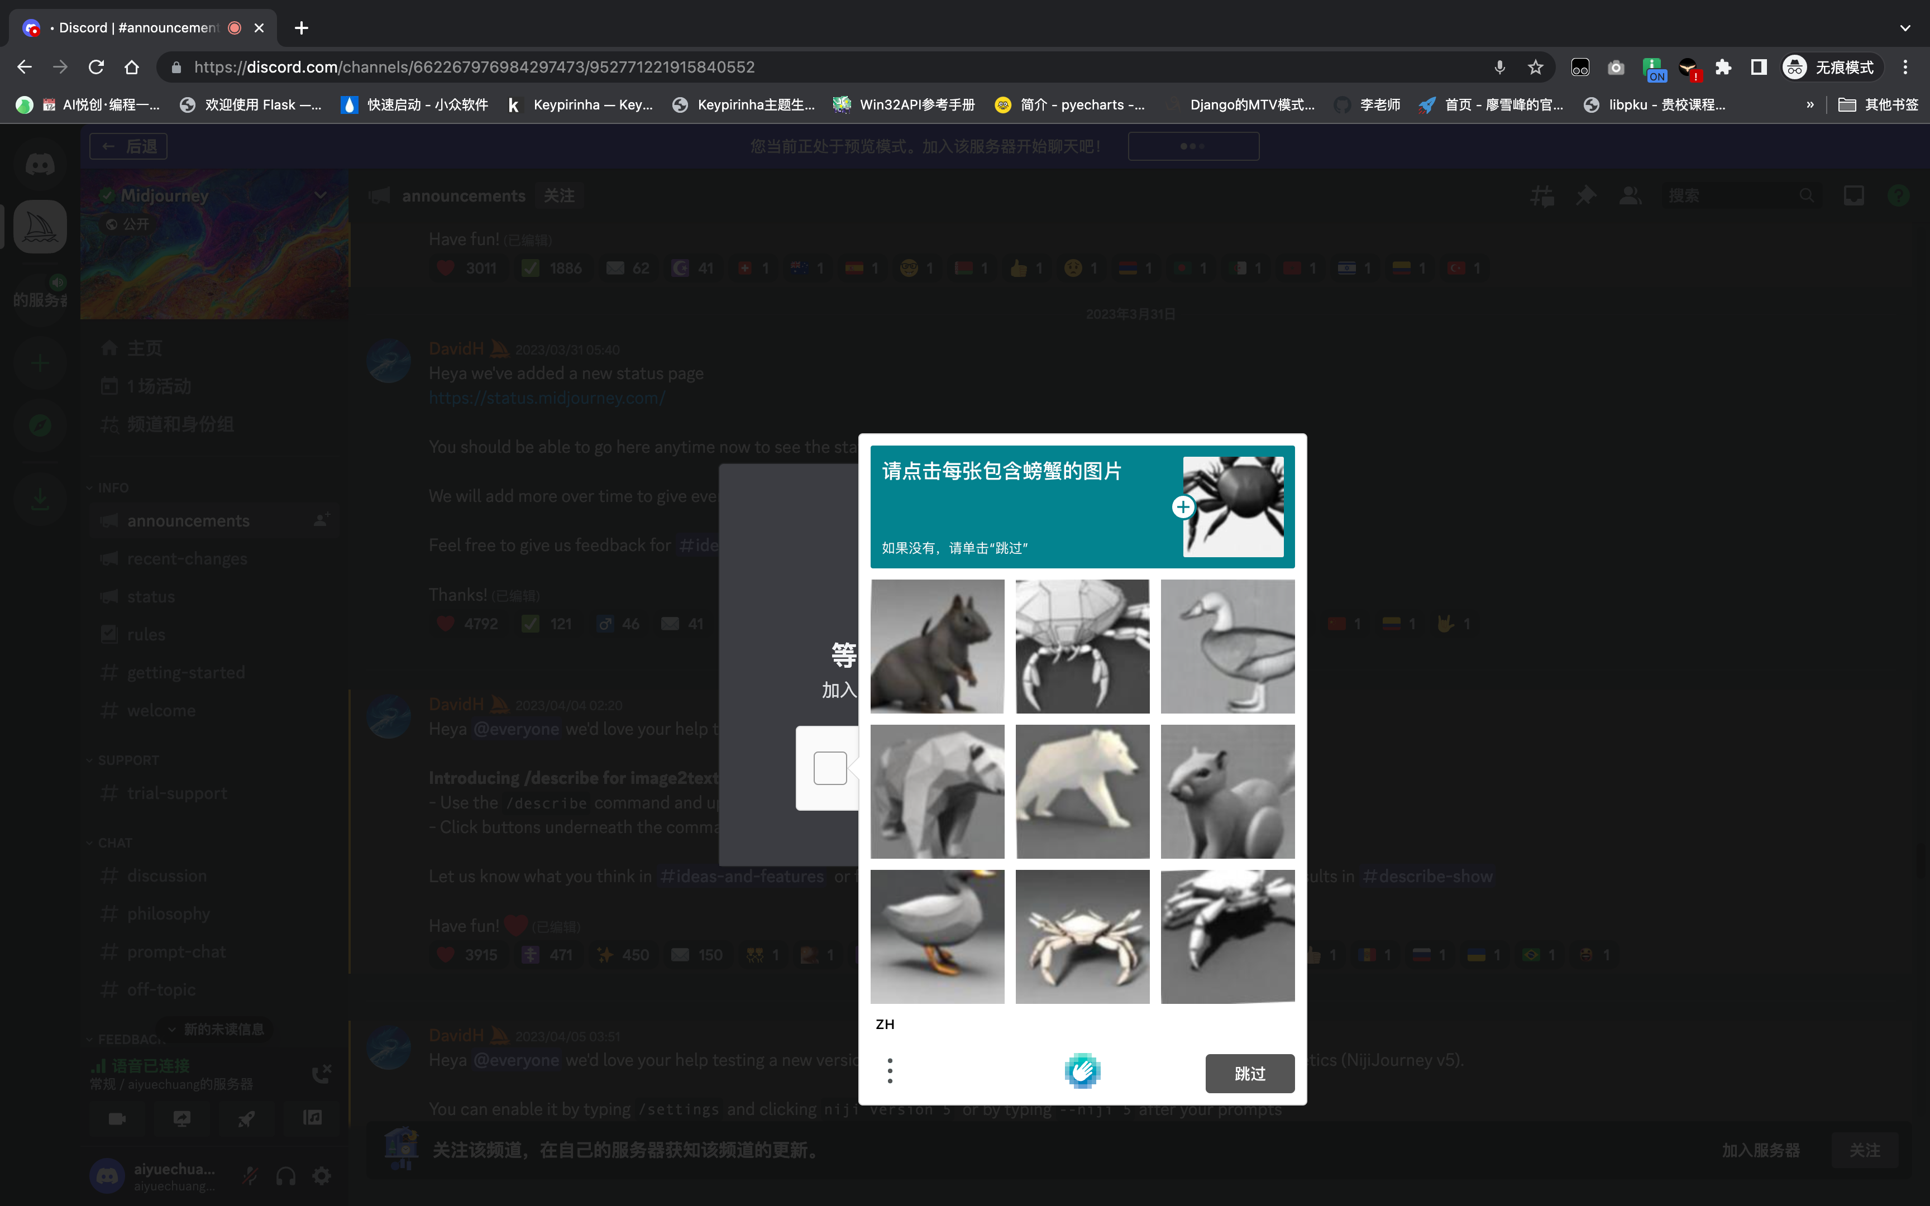Open the getting-started channel

tap(214, 673)
